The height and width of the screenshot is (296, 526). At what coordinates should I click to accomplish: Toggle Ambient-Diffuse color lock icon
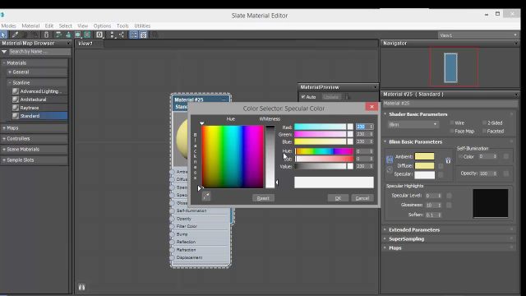(389, 159)
